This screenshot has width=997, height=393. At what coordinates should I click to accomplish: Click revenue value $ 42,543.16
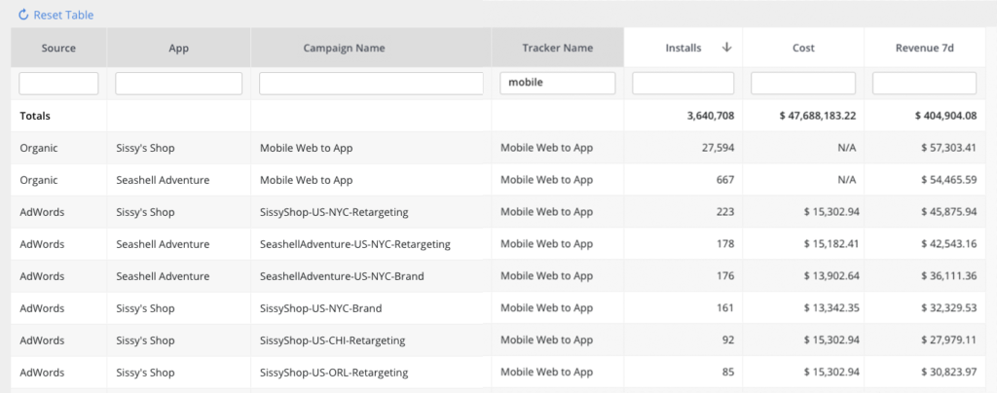(x=948, y=244)
